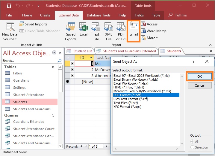Open the Table tab under Table Tools

point(156,15)
